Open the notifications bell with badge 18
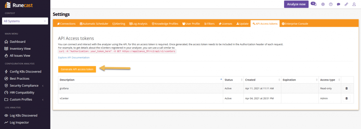361x129 pixels. tap(313, 4)
